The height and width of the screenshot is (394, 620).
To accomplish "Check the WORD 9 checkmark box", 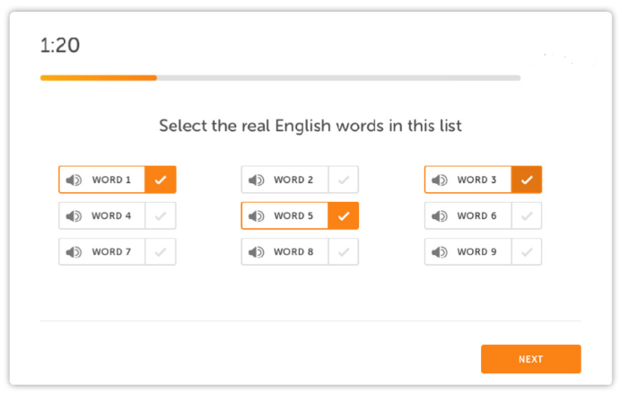I will coord(527,251).
